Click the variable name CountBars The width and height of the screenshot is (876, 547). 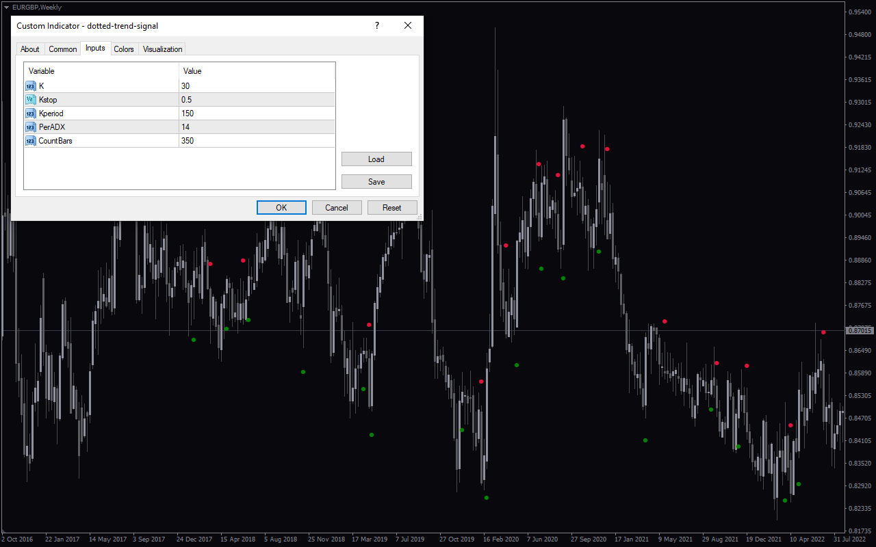click(x=55, y=141)
